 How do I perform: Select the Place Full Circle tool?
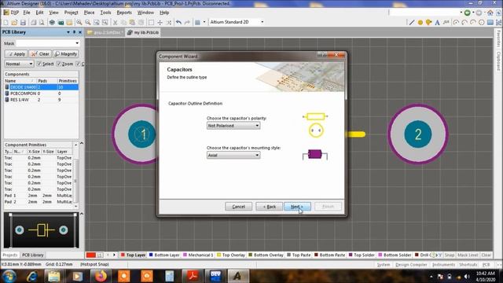[481, 23]
